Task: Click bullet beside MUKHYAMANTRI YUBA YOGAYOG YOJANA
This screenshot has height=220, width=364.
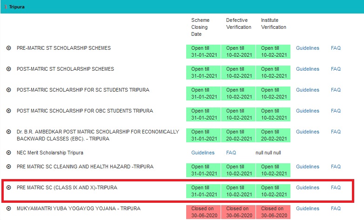Action: 8,209
